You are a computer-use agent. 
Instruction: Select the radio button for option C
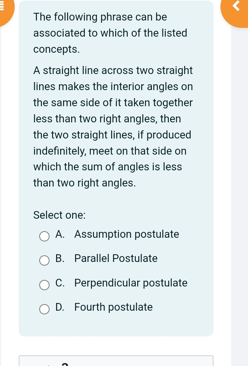[x=44, y=285]
